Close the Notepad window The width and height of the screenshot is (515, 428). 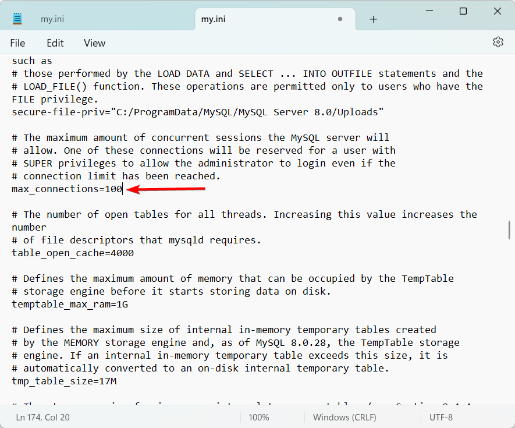(x=498, y=11)
